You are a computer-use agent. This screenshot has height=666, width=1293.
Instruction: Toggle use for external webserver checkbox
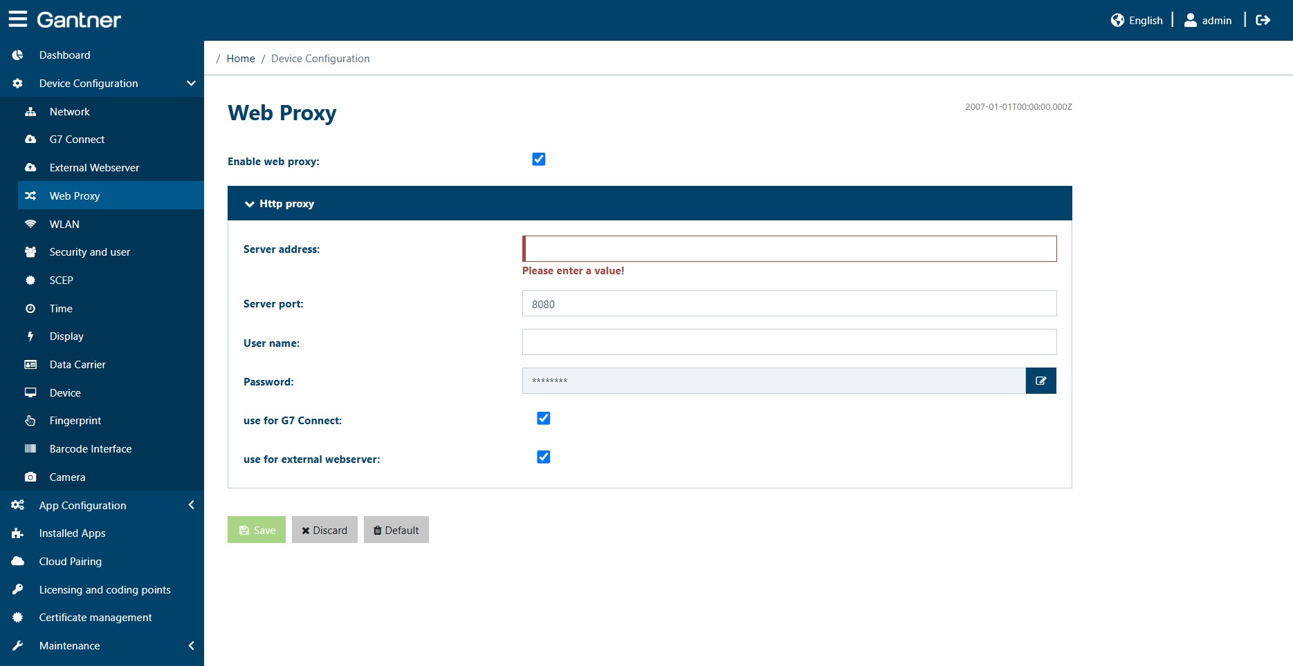[x=544, y=457]
